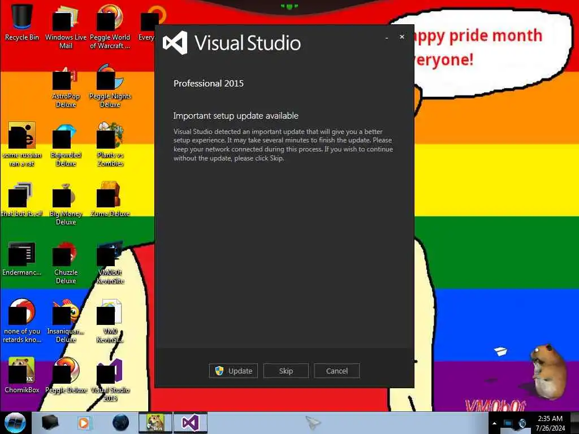This screenshot has height=434, width=579.
Task: Open the dark globe browser taskbar icon
Action: coord(120,423)
